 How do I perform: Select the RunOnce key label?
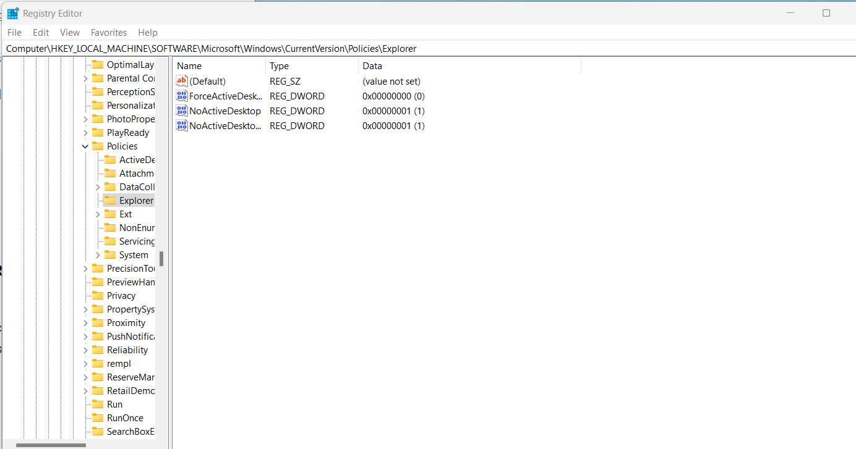(125, 418)
